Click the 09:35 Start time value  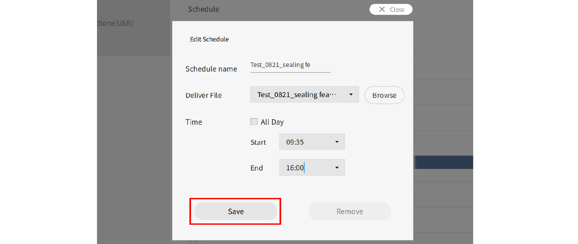coord(295,142)
